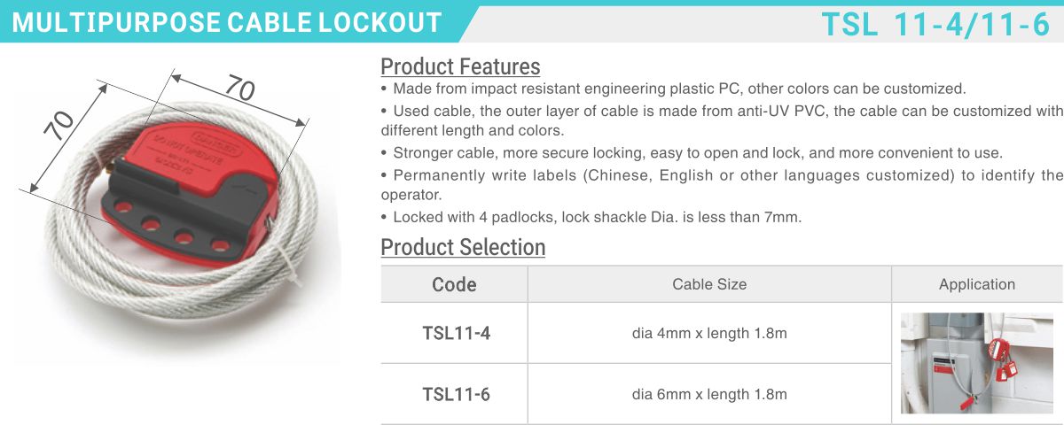Click the Application column header
The image size is (1064, 425).
click(977, 284)
